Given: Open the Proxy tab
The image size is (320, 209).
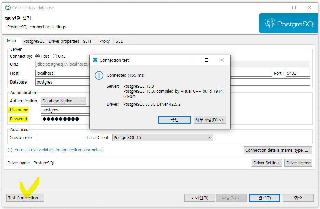Looking at the screenshot, I should click(105, 41).
